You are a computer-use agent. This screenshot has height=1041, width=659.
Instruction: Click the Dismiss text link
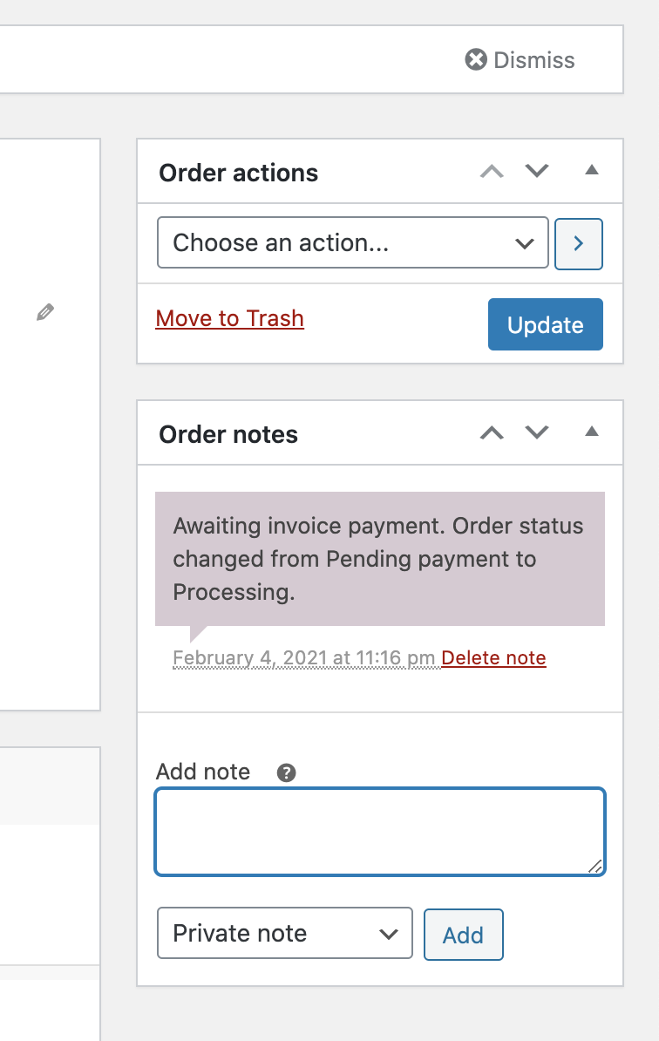(x=534, y=60)
